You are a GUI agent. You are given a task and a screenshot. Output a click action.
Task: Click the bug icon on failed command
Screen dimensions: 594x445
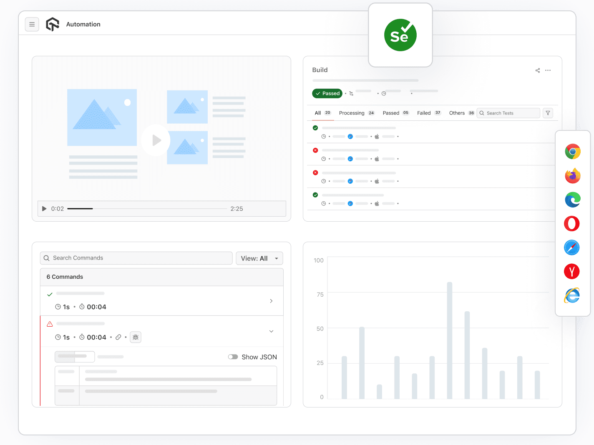click(136, 337)
